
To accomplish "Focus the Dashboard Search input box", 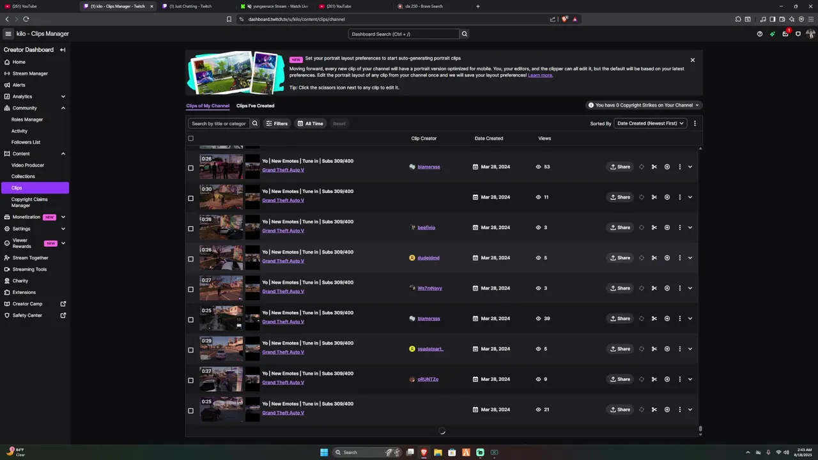I will click(x=404, y=34).
